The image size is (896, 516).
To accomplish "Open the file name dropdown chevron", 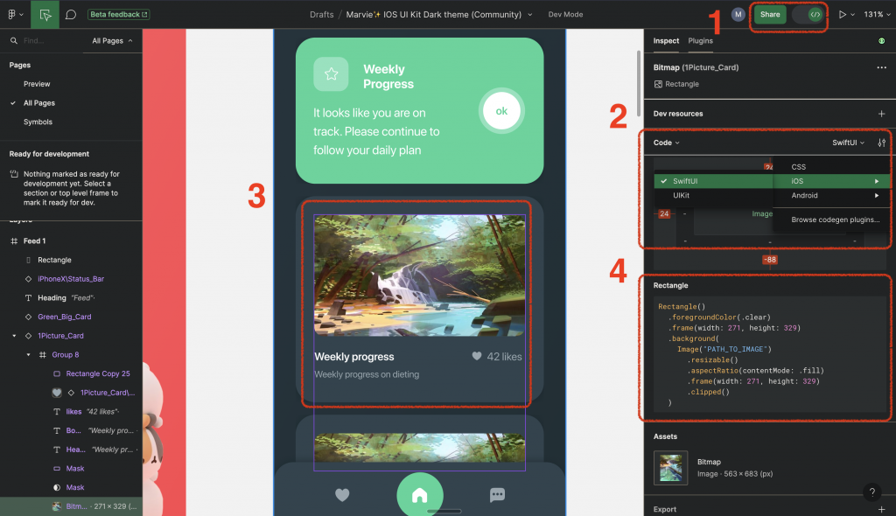I will point(529,15).
